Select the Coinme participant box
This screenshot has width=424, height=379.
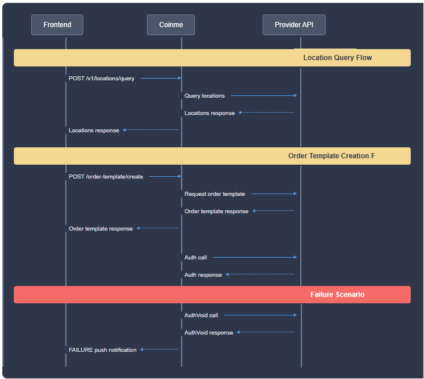(171, 25)
